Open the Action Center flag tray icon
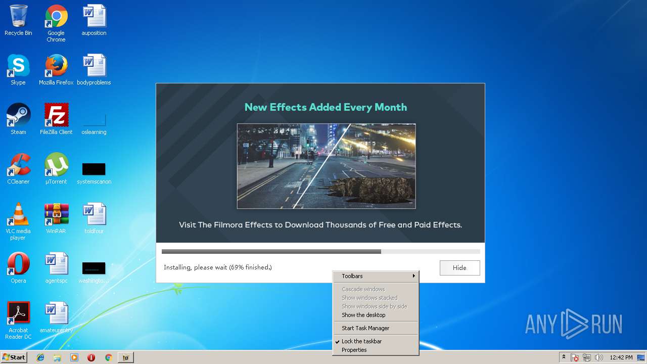Screen dimensions: 647x364 click(575, 357)
